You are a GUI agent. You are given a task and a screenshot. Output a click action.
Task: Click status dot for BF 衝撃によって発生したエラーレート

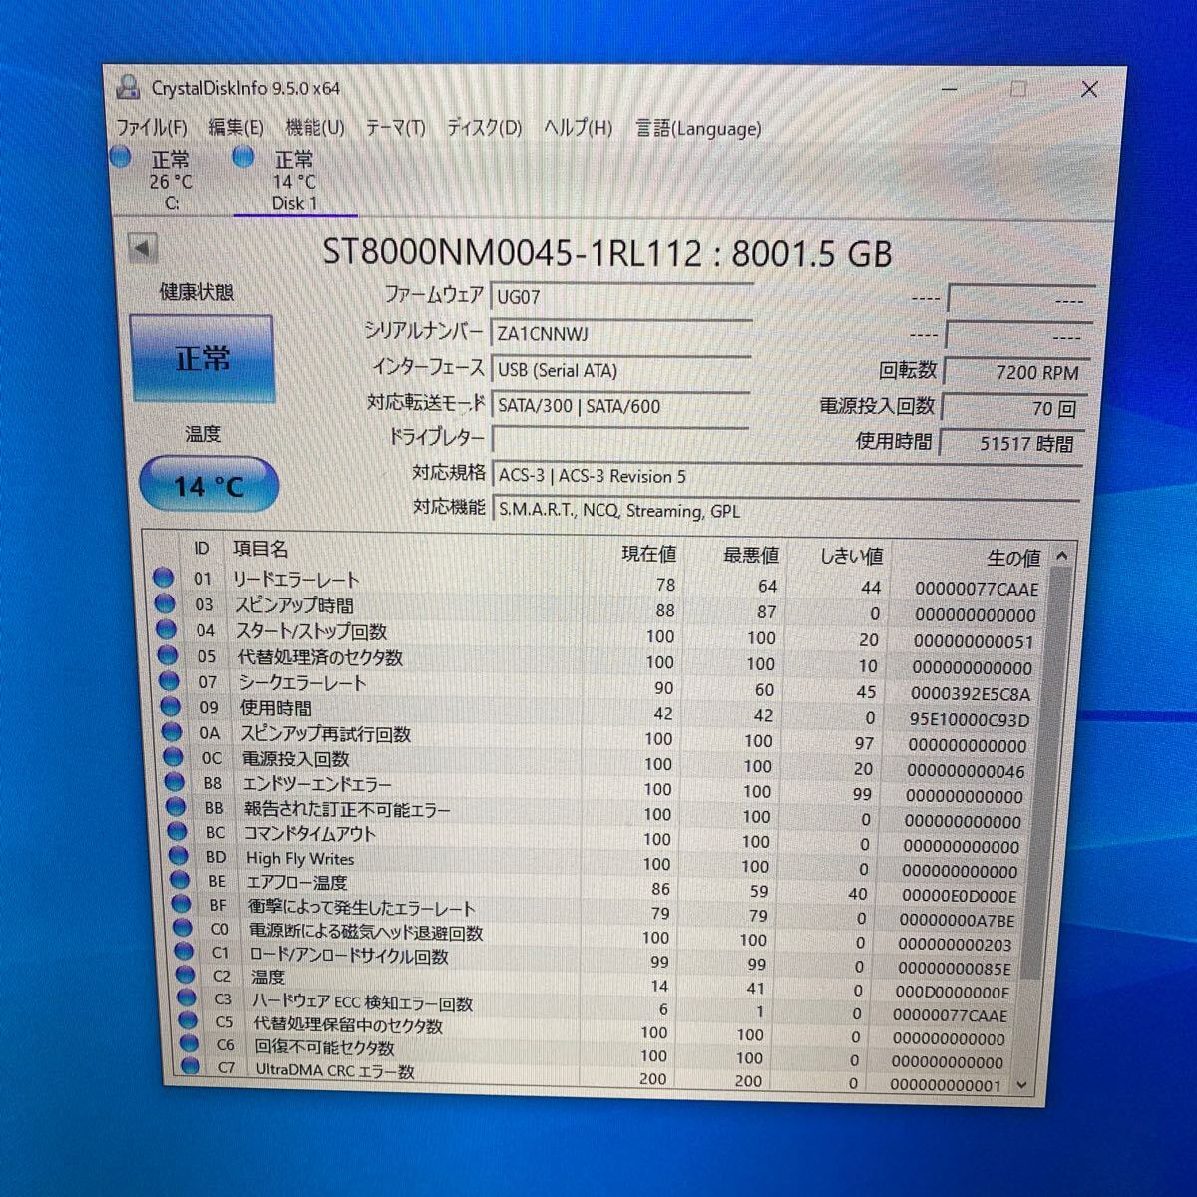[x=181, y=904]
